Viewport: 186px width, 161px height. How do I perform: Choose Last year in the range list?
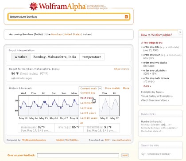pos(86,108)
